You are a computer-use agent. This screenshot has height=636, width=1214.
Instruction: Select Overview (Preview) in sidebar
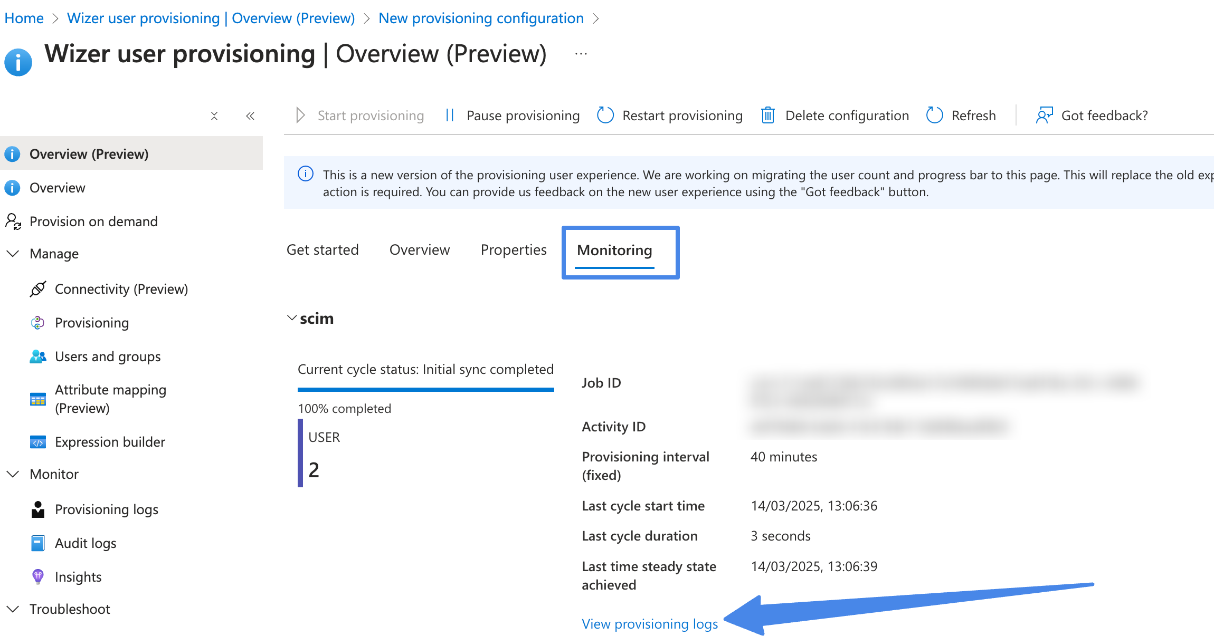(x=131, y=153)
